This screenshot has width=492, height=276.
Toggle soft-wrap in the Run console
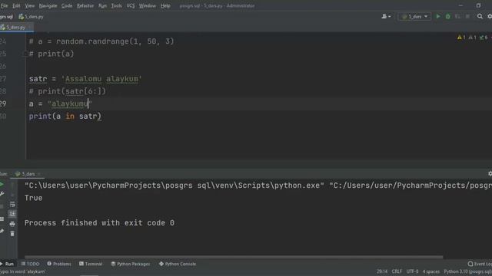point(12,205)
